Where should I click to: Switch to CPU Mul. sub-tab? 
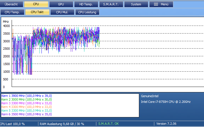coord(62,12)
